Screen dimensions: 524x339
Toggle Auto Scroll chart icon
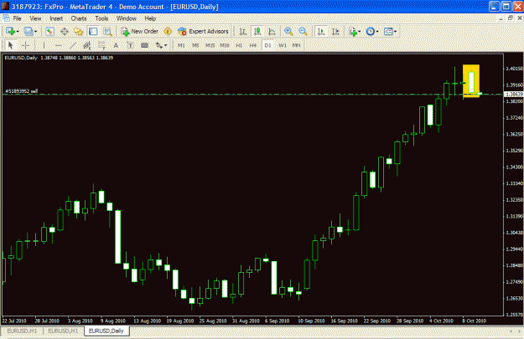point(321,31)
